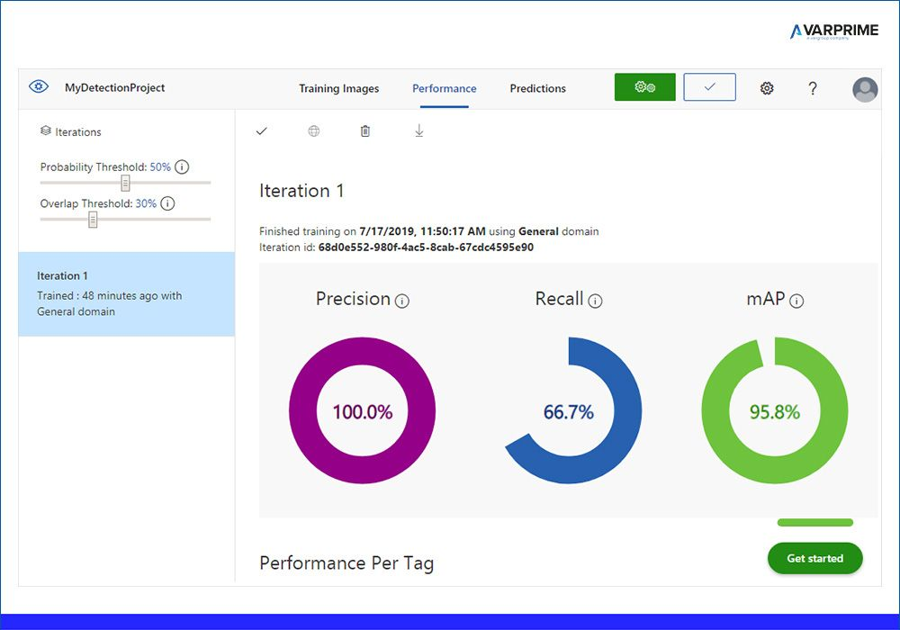Click the Export download arrow icon
Image resolution: width=900 pixels, height=630 pixels.
(x=419, y=130)
